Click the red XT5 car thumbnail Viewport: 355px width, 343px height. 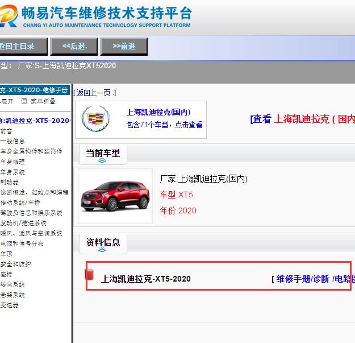click(115, 196)
